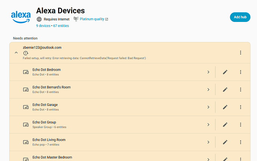Open three-dot menu for zbernie123@outlook.com hub
This screenshot has width=257, height=161.
tap(241, 53)
